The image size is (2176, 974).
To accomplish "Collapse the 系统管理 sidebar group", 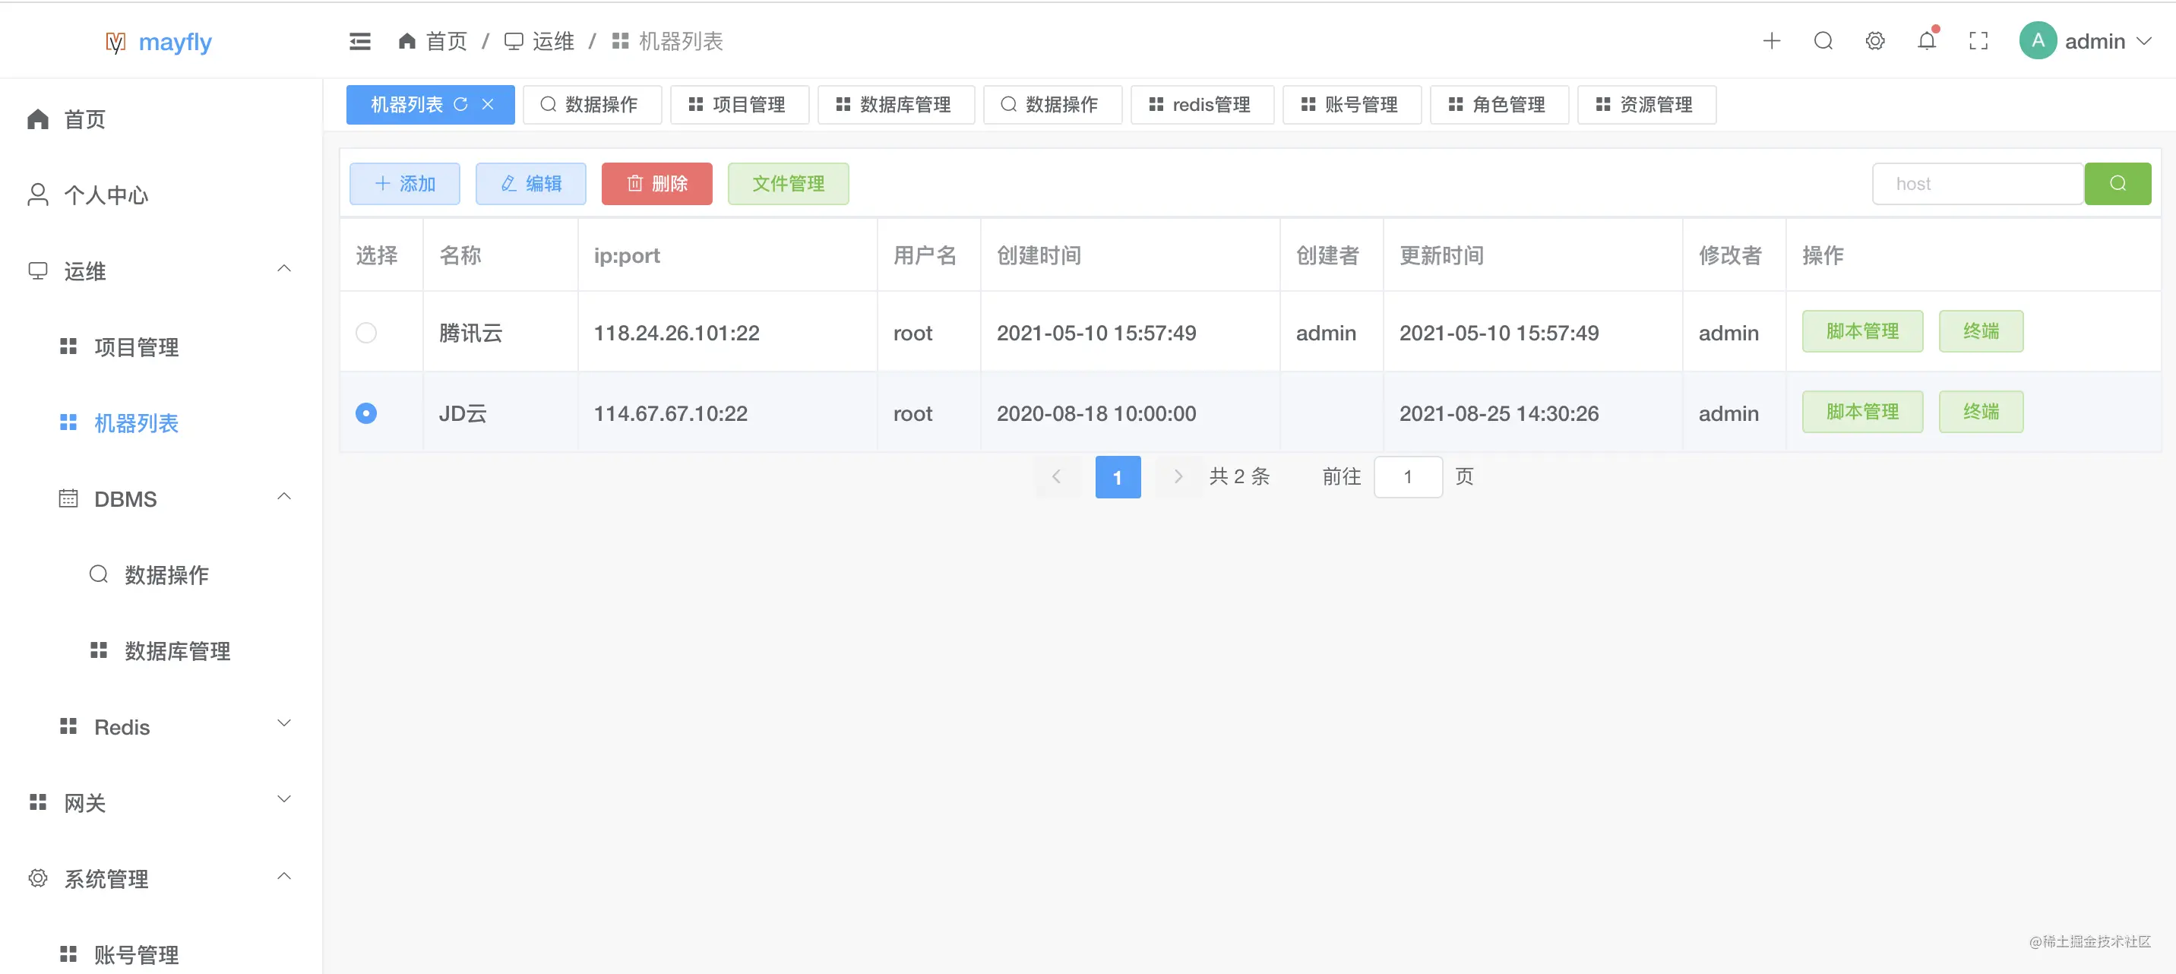I will tap(284, 877).
